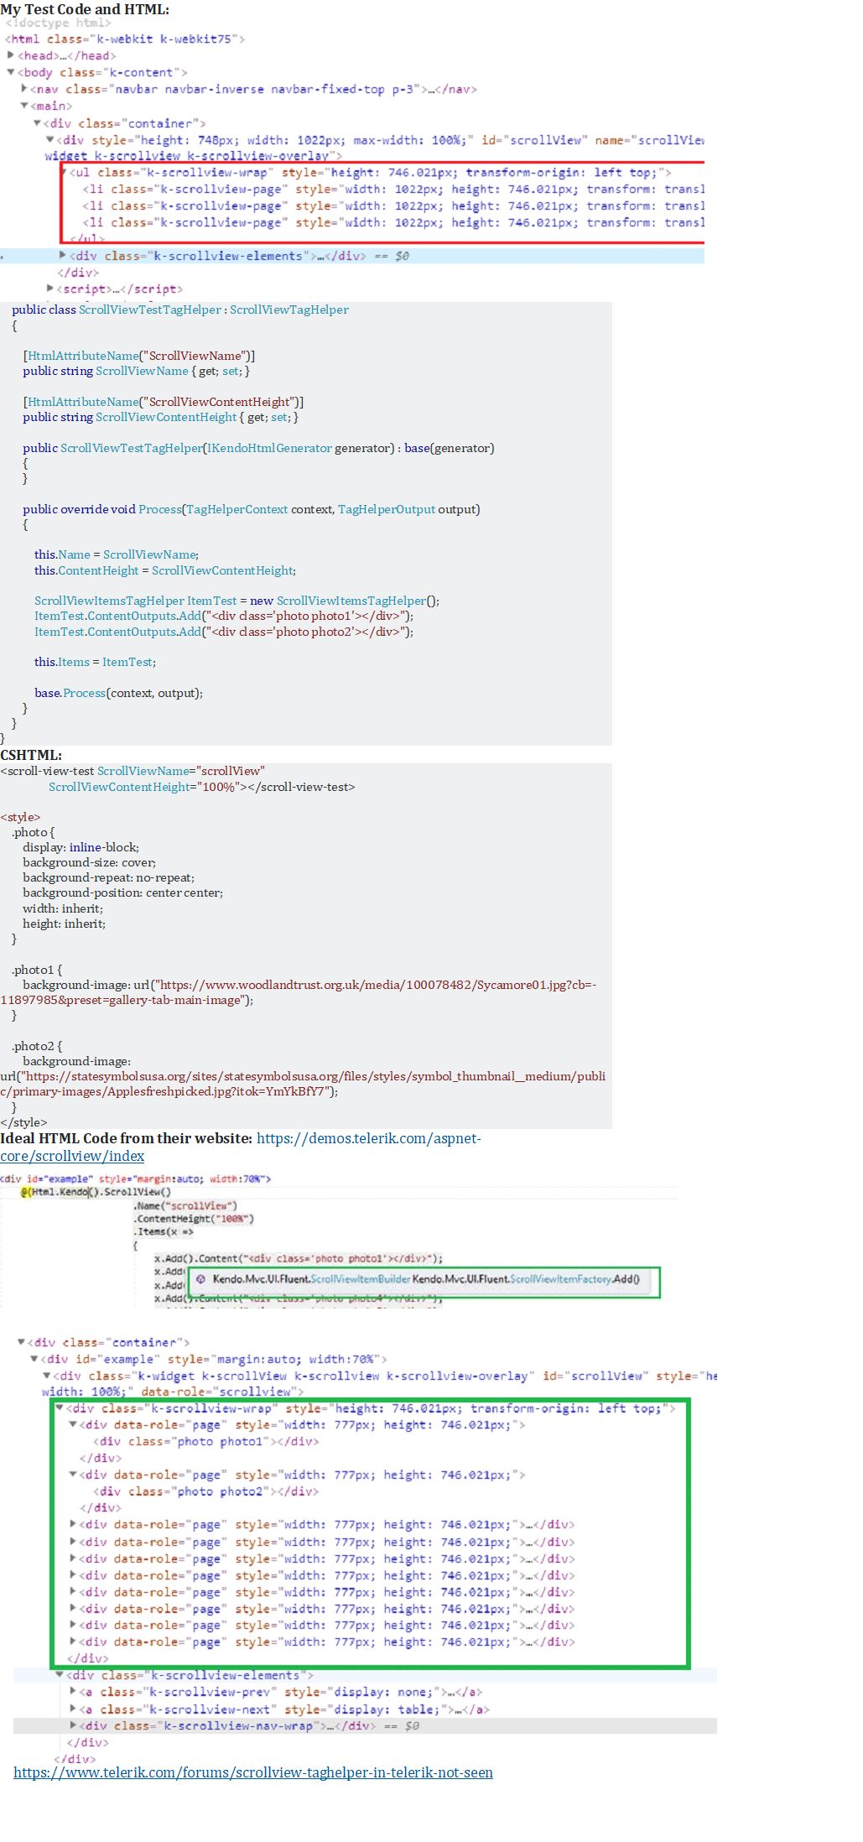Click the 'base.Process(context, output);' line

[118, 693]
